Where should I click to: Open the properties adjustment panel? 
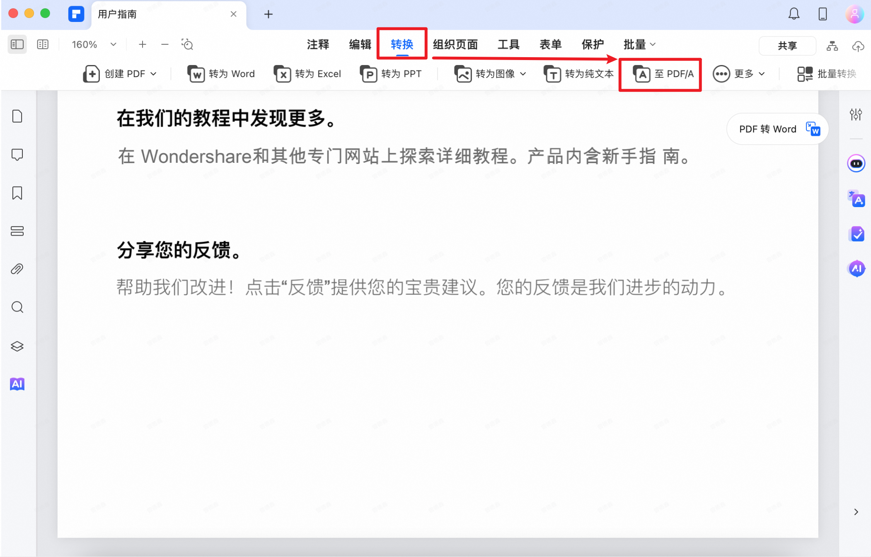[856, 115]
